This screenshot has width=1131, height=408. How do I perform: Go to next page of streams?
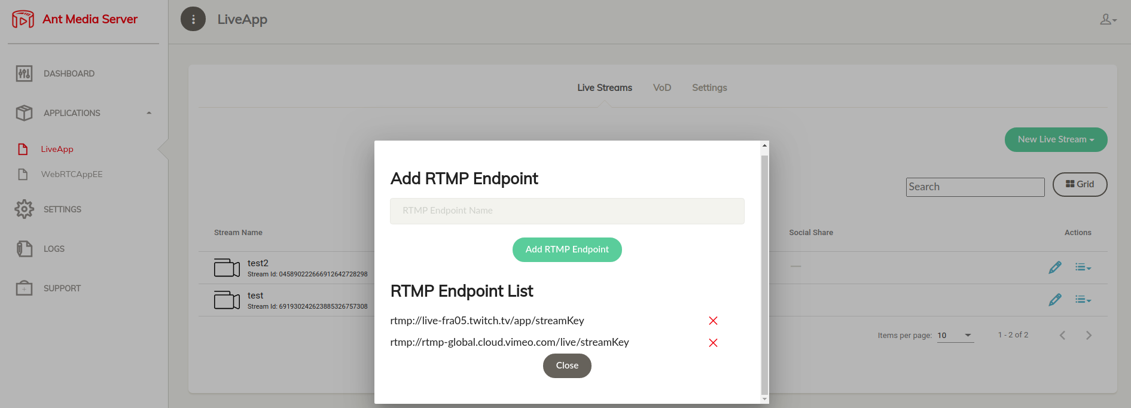tap(1089, 336)
